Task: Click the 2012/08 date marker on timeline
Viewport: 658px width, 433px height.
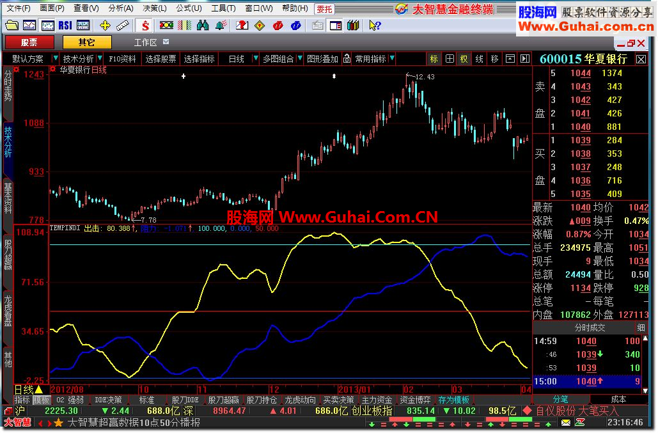Action: coord(67,390)
